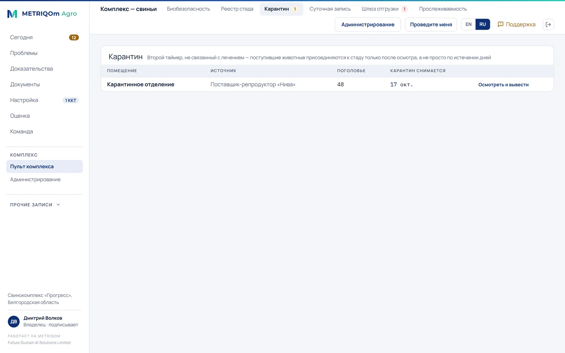Open the Поддержка support chat link
This screenshot has width=565, height=353.
click(x=516, y=24)
